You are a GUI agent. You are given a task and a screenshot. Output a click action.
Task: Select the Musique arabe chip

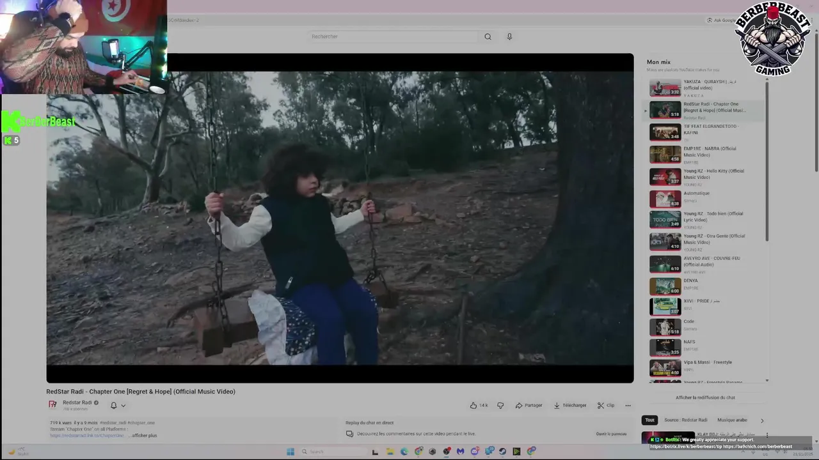[x=732, y=420]
